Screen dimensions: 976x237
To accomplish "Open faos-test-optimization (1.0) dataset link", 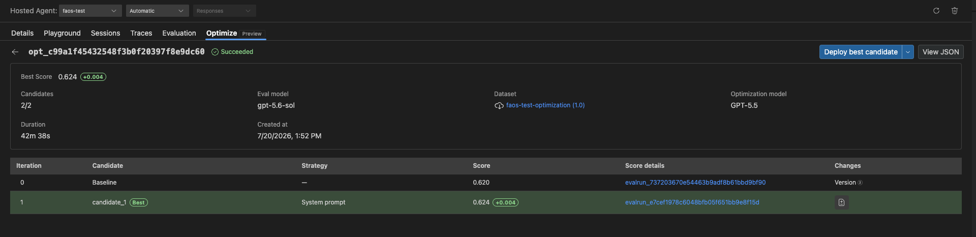I will click(545, 105).
